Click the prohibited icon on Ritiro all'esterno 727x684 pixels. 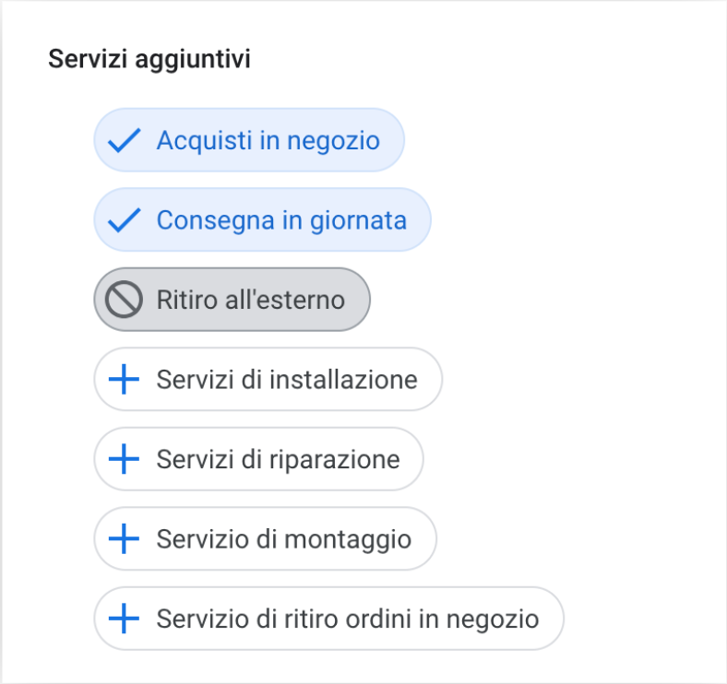point(124,300)
